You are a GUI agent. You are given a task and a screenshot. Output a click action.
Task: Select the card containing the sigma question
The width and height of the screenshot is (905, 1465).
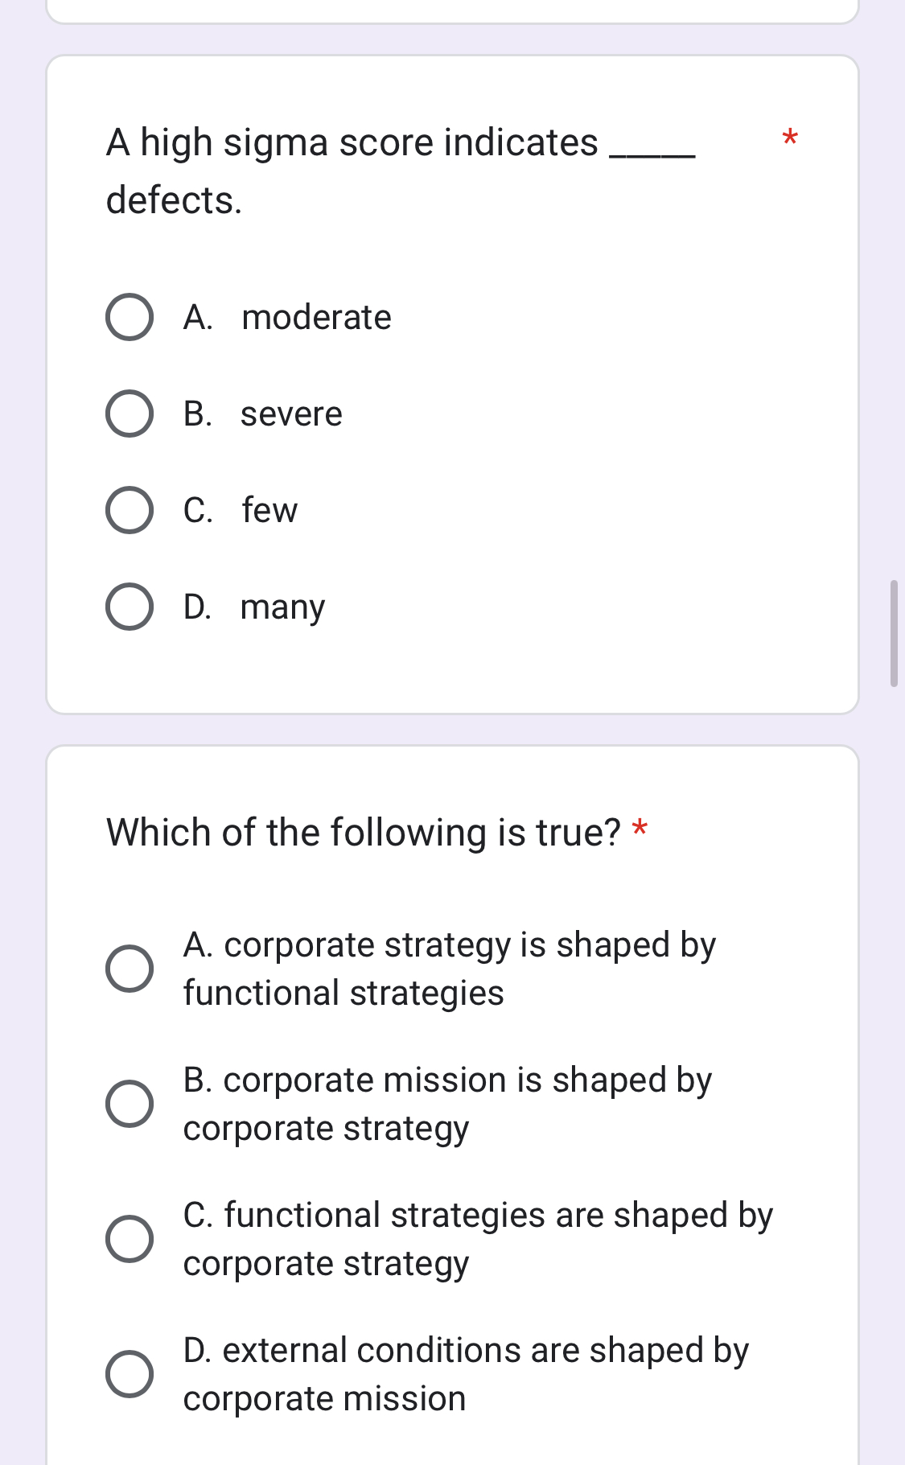tap(452, 382)
